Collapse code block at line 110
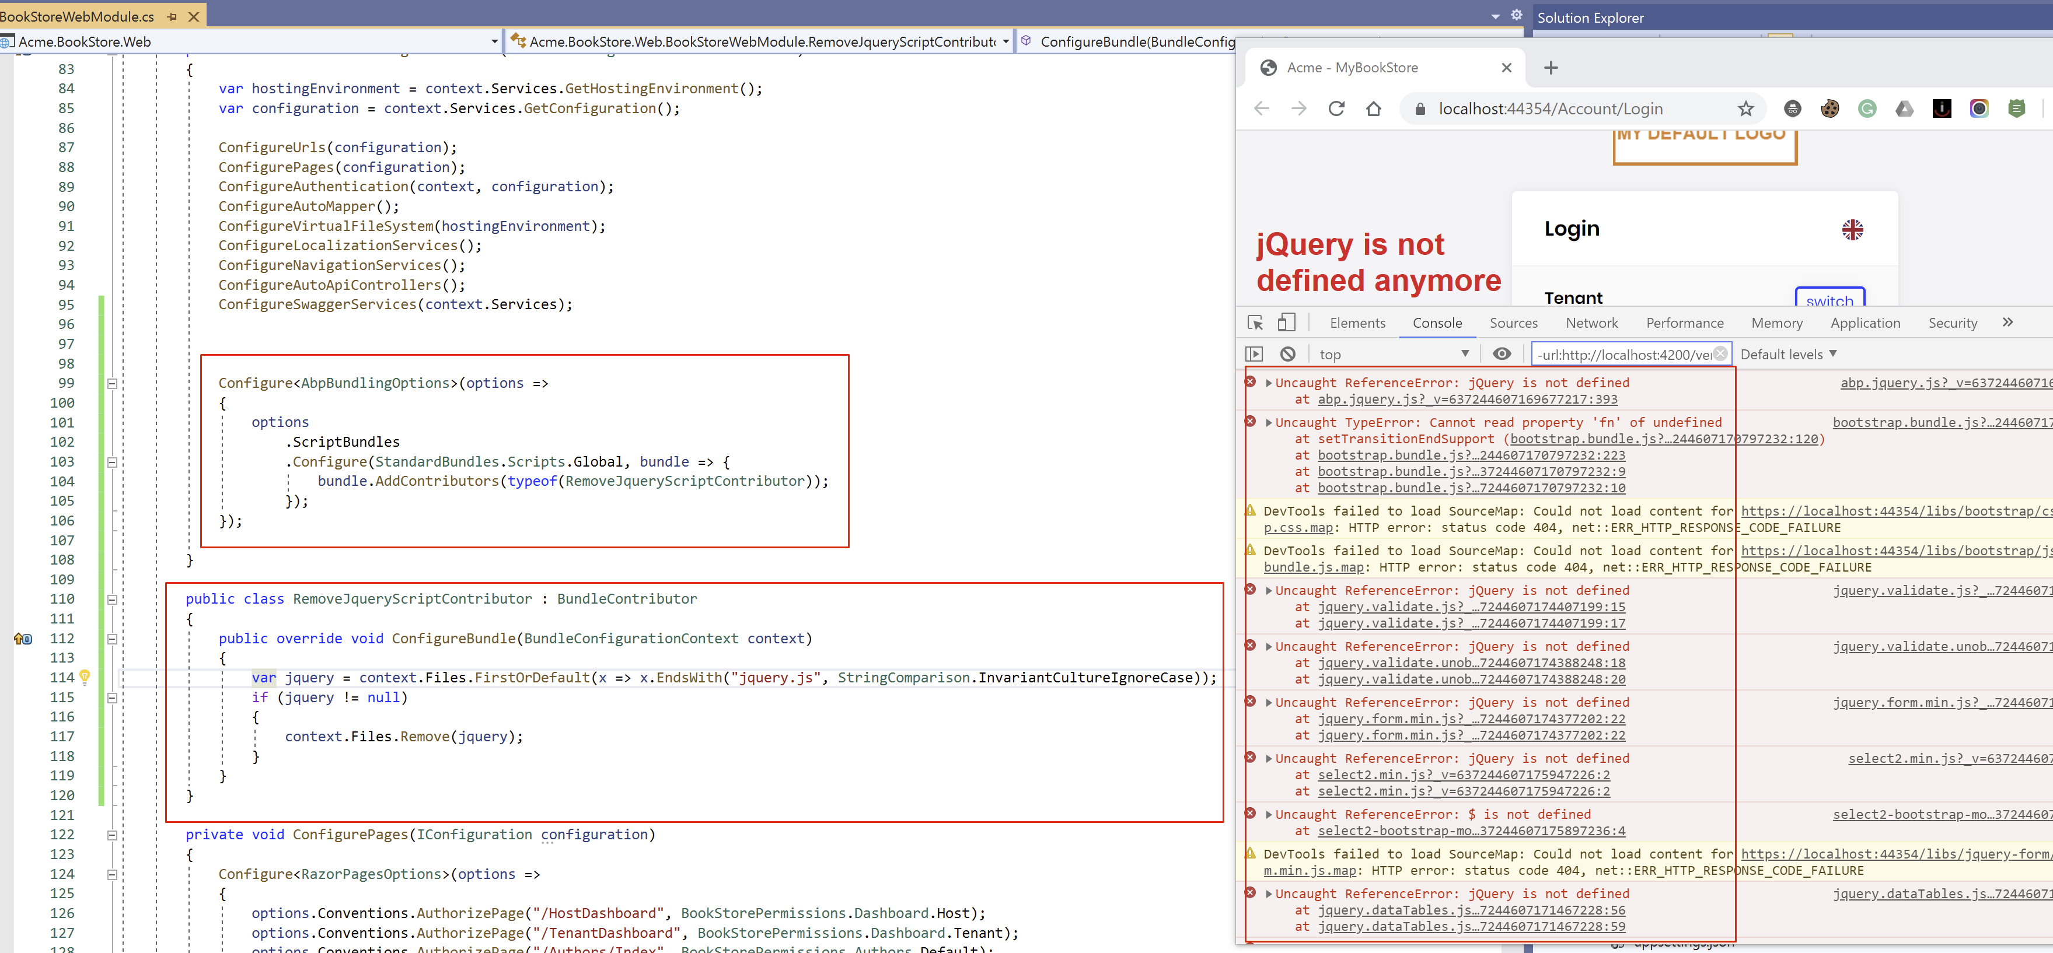The height and width of the screenshot is (953, 2053). point(113,599)
